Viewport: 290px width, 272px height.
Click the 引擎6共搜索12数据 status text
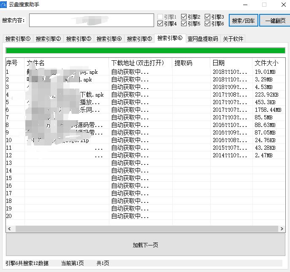click(x=27, y=263)
